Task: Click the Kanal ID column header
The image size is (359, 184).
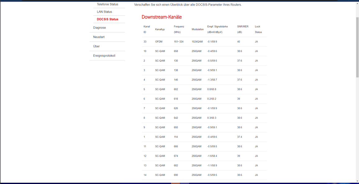Action: click(146, 29)
